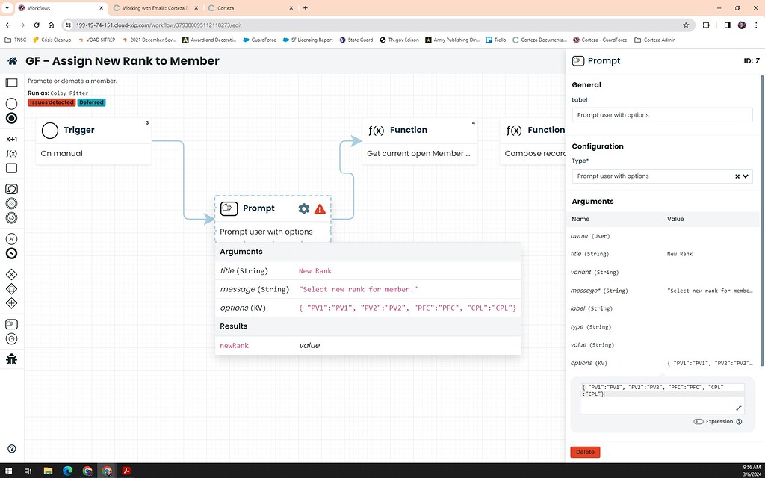Image resolution: width=765 pixels, height=478 pixels.
Task: Open the Type dropdown chevron
Action: 746,176
